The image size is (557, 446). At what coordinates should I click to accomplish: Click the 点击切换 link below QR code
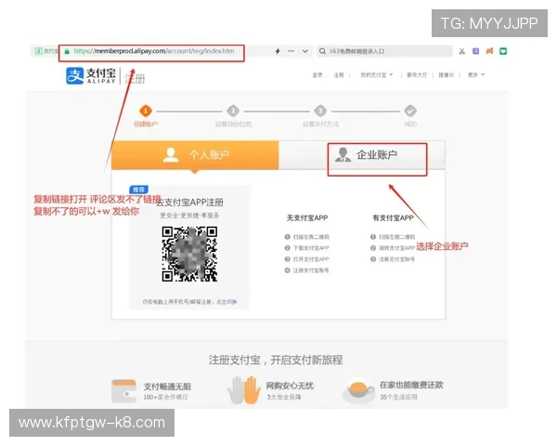point(227,302)
